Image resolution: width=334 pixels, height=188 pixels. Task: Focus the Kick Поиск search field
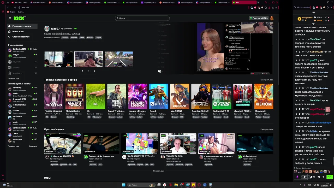[x=142, y=18]
